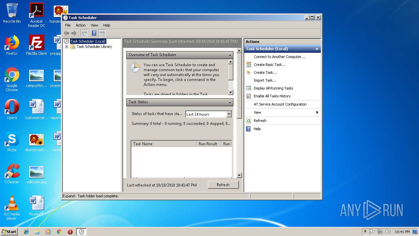Image resolution: width=419 pixels, height=236 pixels.
Task: Click the Display All Running Tasks icon
Action: pos(249,88)
